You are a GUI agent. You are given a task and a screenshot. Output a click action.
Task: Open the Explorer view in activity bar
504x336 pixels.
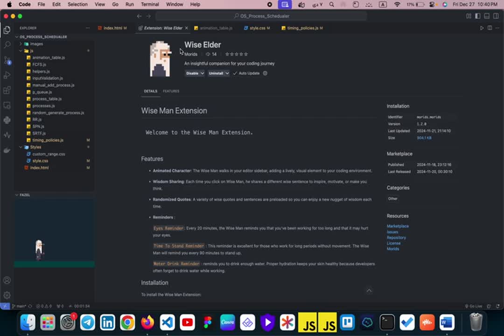click(7, 30)
